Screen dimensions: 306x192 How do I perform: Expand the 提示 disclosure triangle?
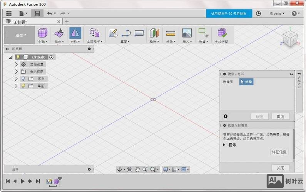(224, 145)
